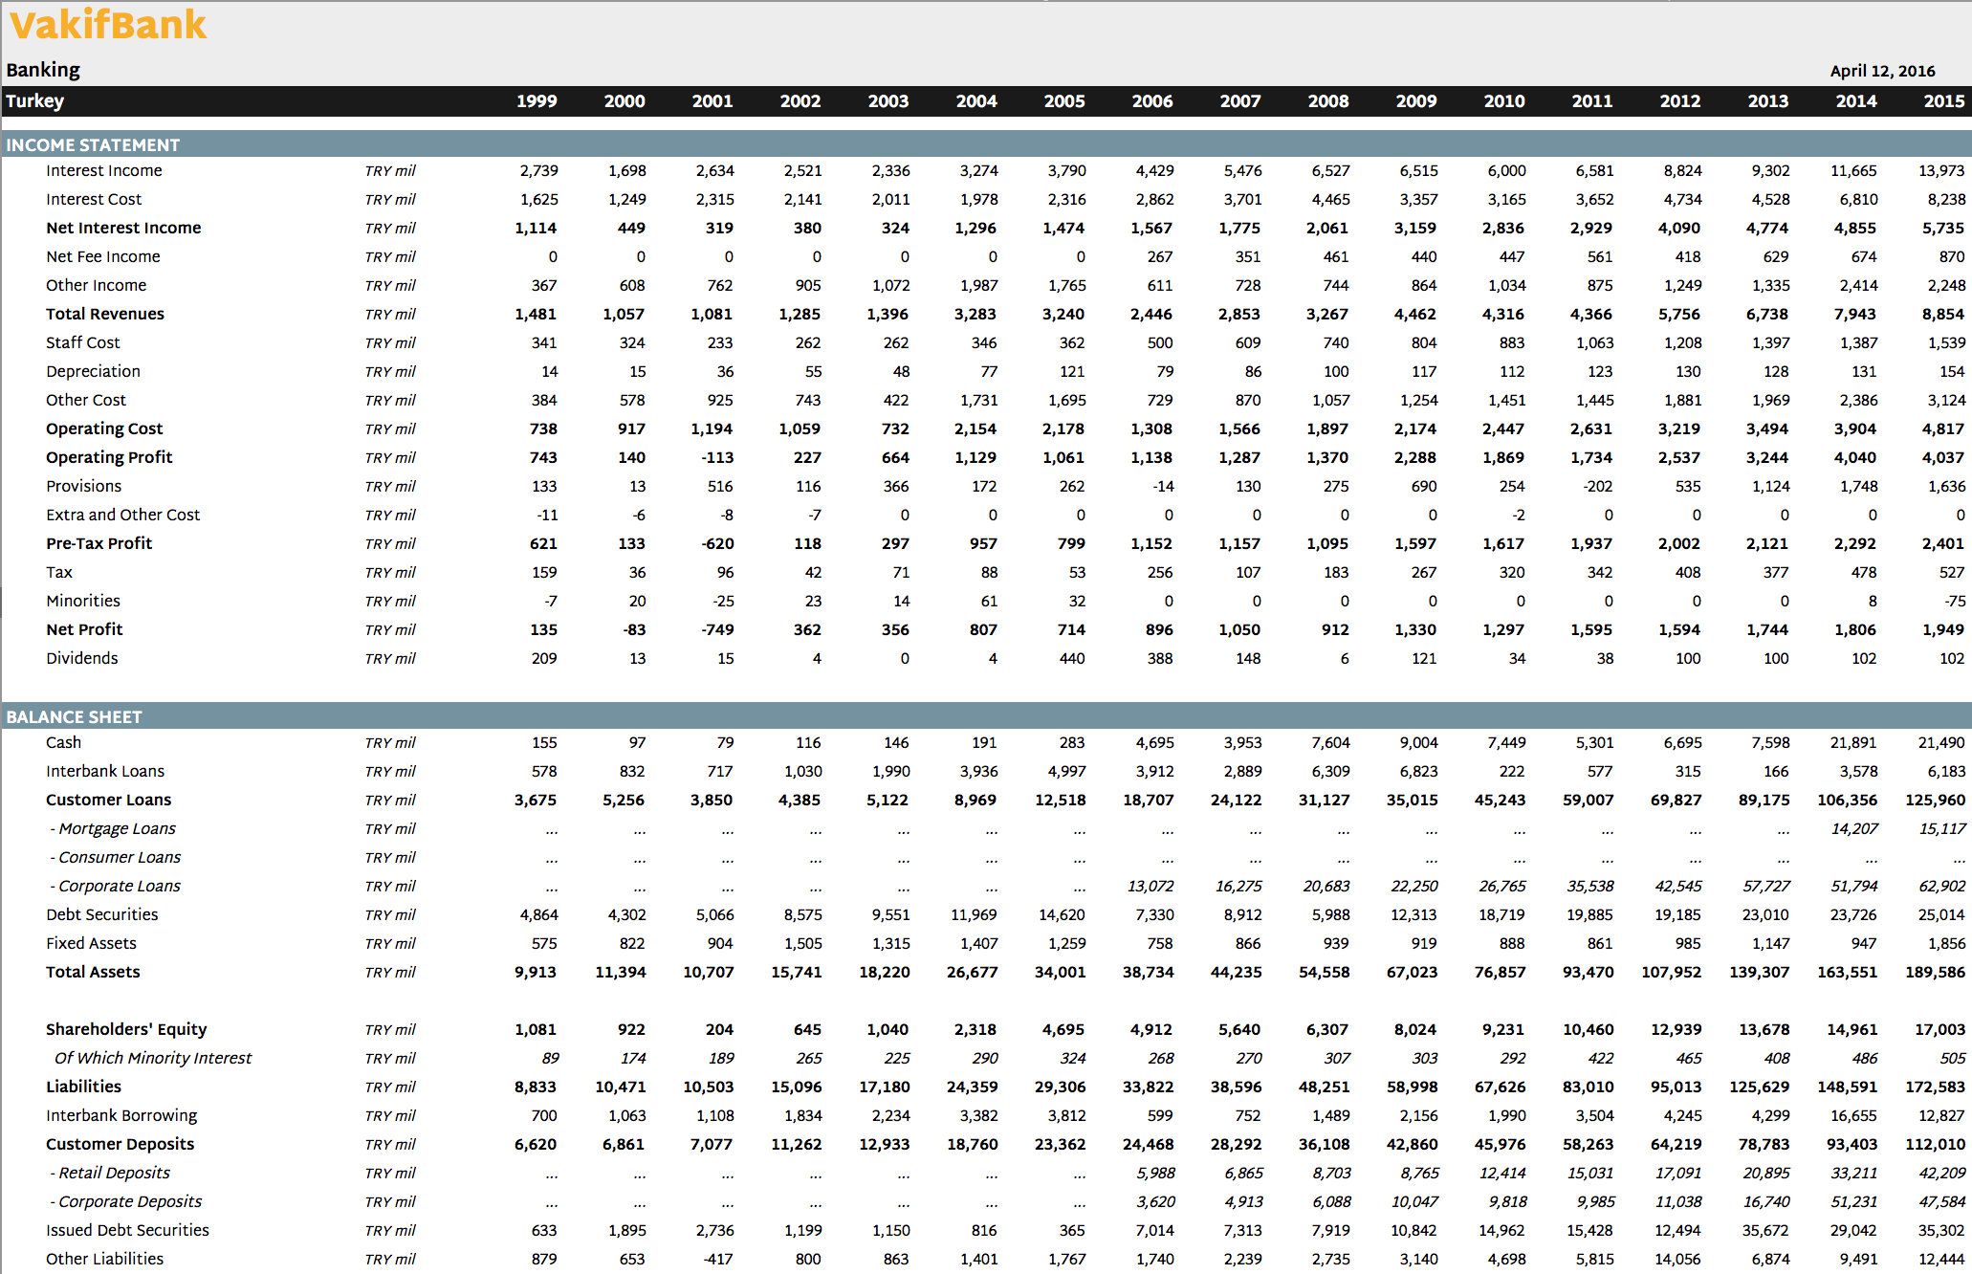This screenshot has width=1972, height=1274.
Task: Select the Shareholders' Equity row label
Action: 126,1029
